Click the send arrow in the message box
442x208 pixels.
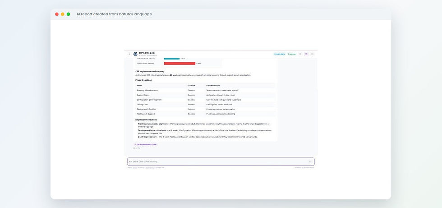coord(310,162)
